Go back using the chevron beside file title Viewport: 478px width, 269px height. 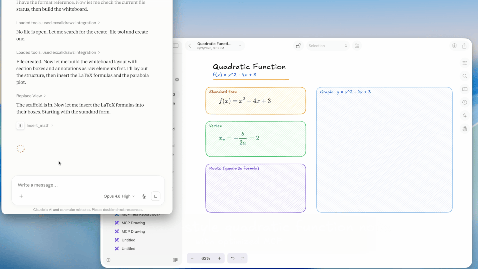[190, 46]
